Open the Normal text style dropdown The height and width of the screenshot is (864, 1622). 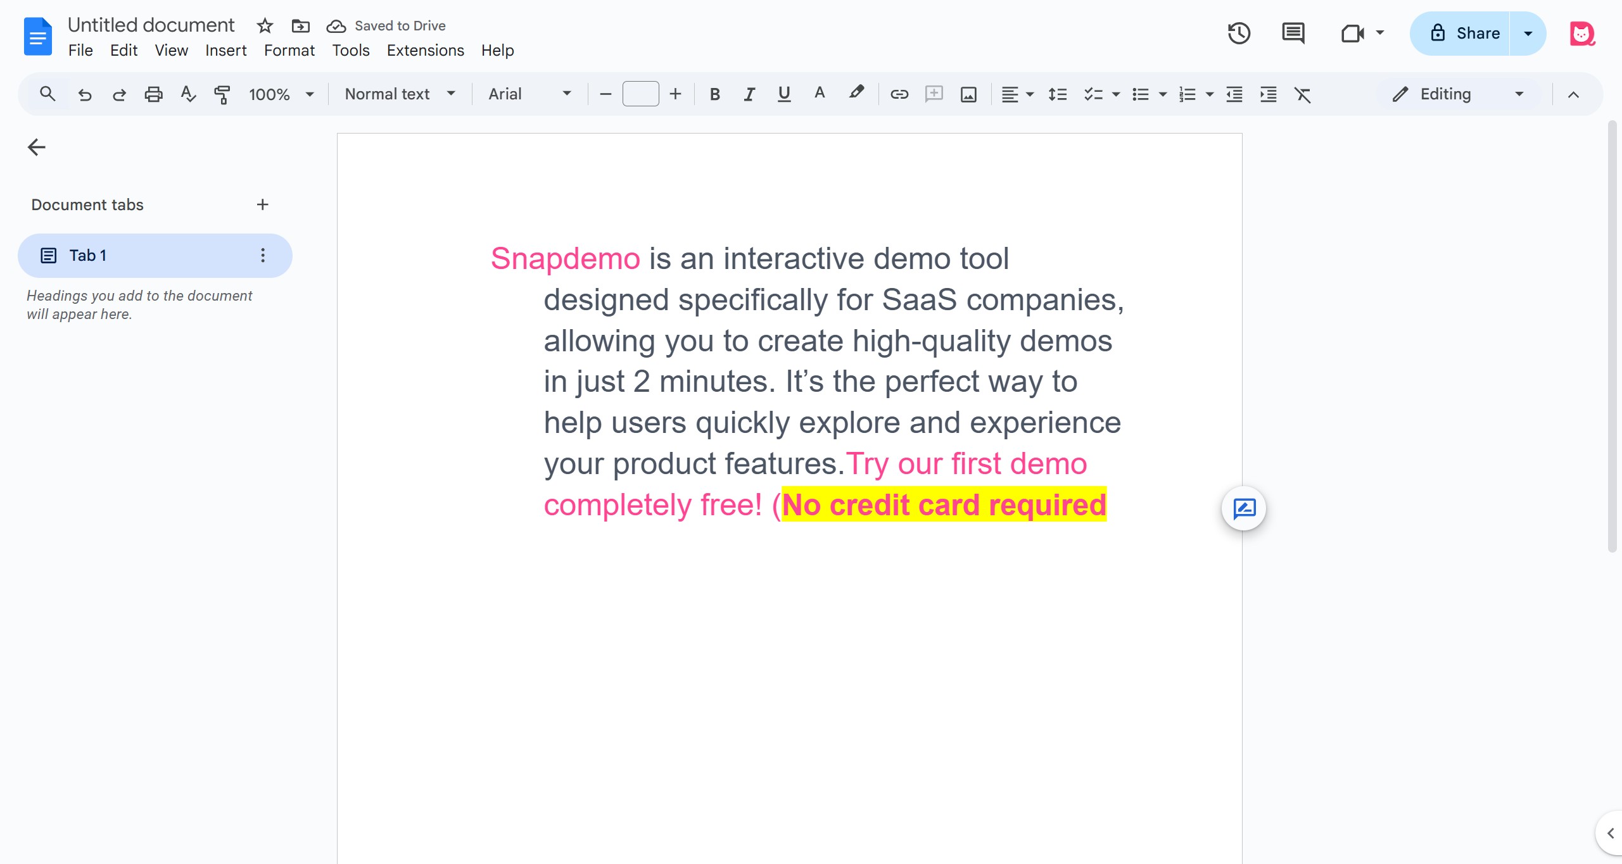click(400, 94)
